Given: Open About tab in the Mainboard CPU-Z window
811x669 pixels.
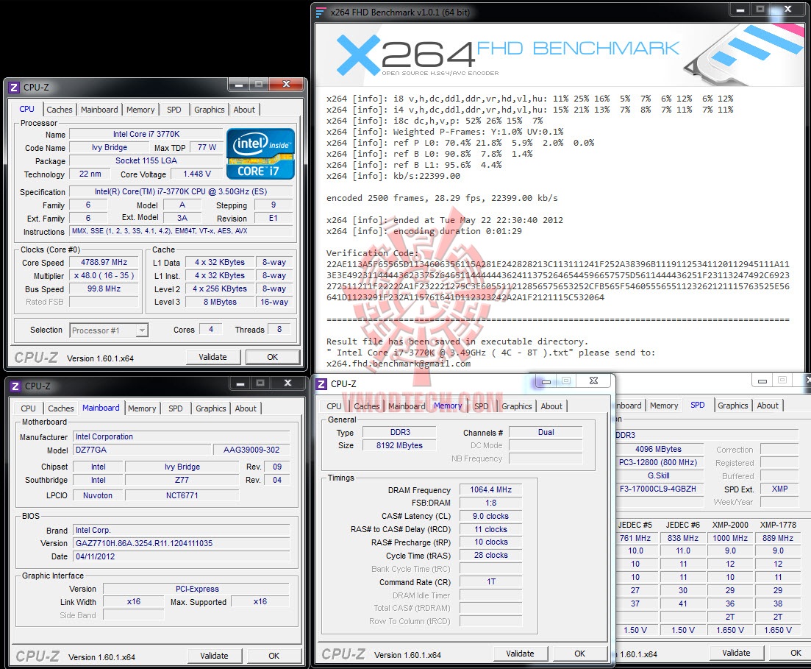Looking at the screenshot, I should pos(246,408).
